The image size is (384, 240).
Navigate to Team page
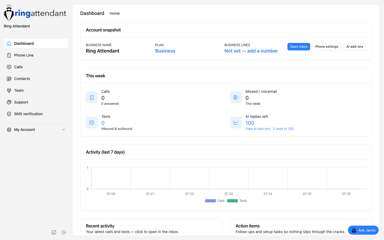coord(36,90)
